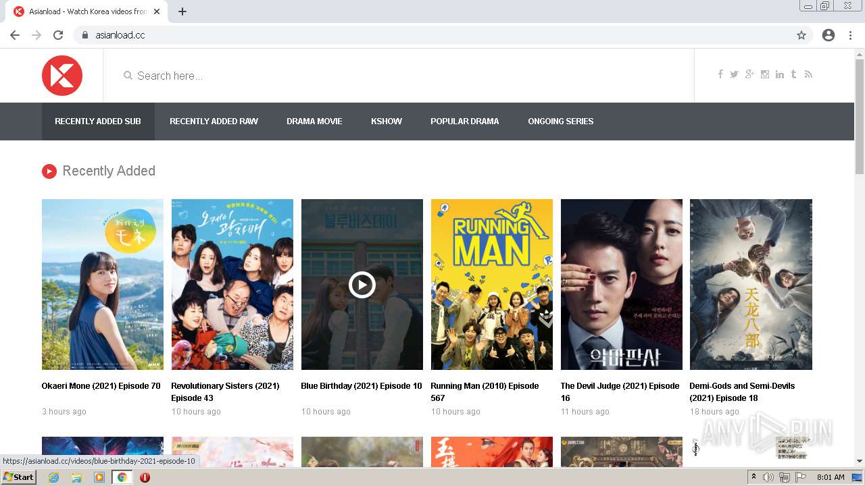This screenshot has height=486, width=865.
Task: Open the Google Plus social icon
Action: [749, 74]
